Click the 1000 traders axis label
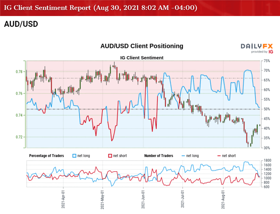The image size is (280, 214). [267, 178]
